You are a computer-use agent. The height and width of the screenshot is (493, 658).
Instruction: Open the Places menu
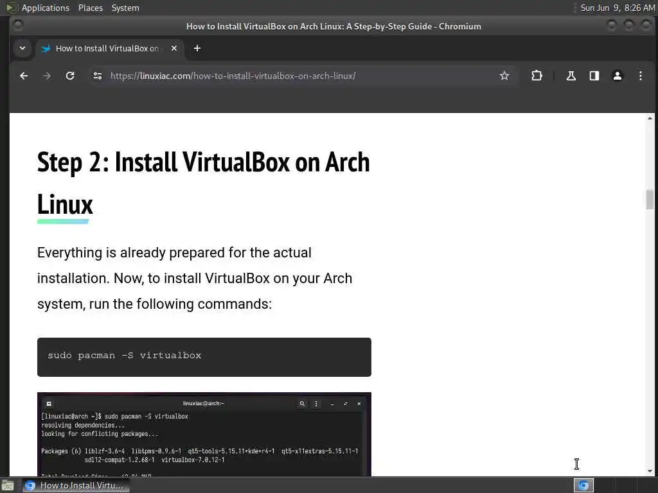click(90, 8)
